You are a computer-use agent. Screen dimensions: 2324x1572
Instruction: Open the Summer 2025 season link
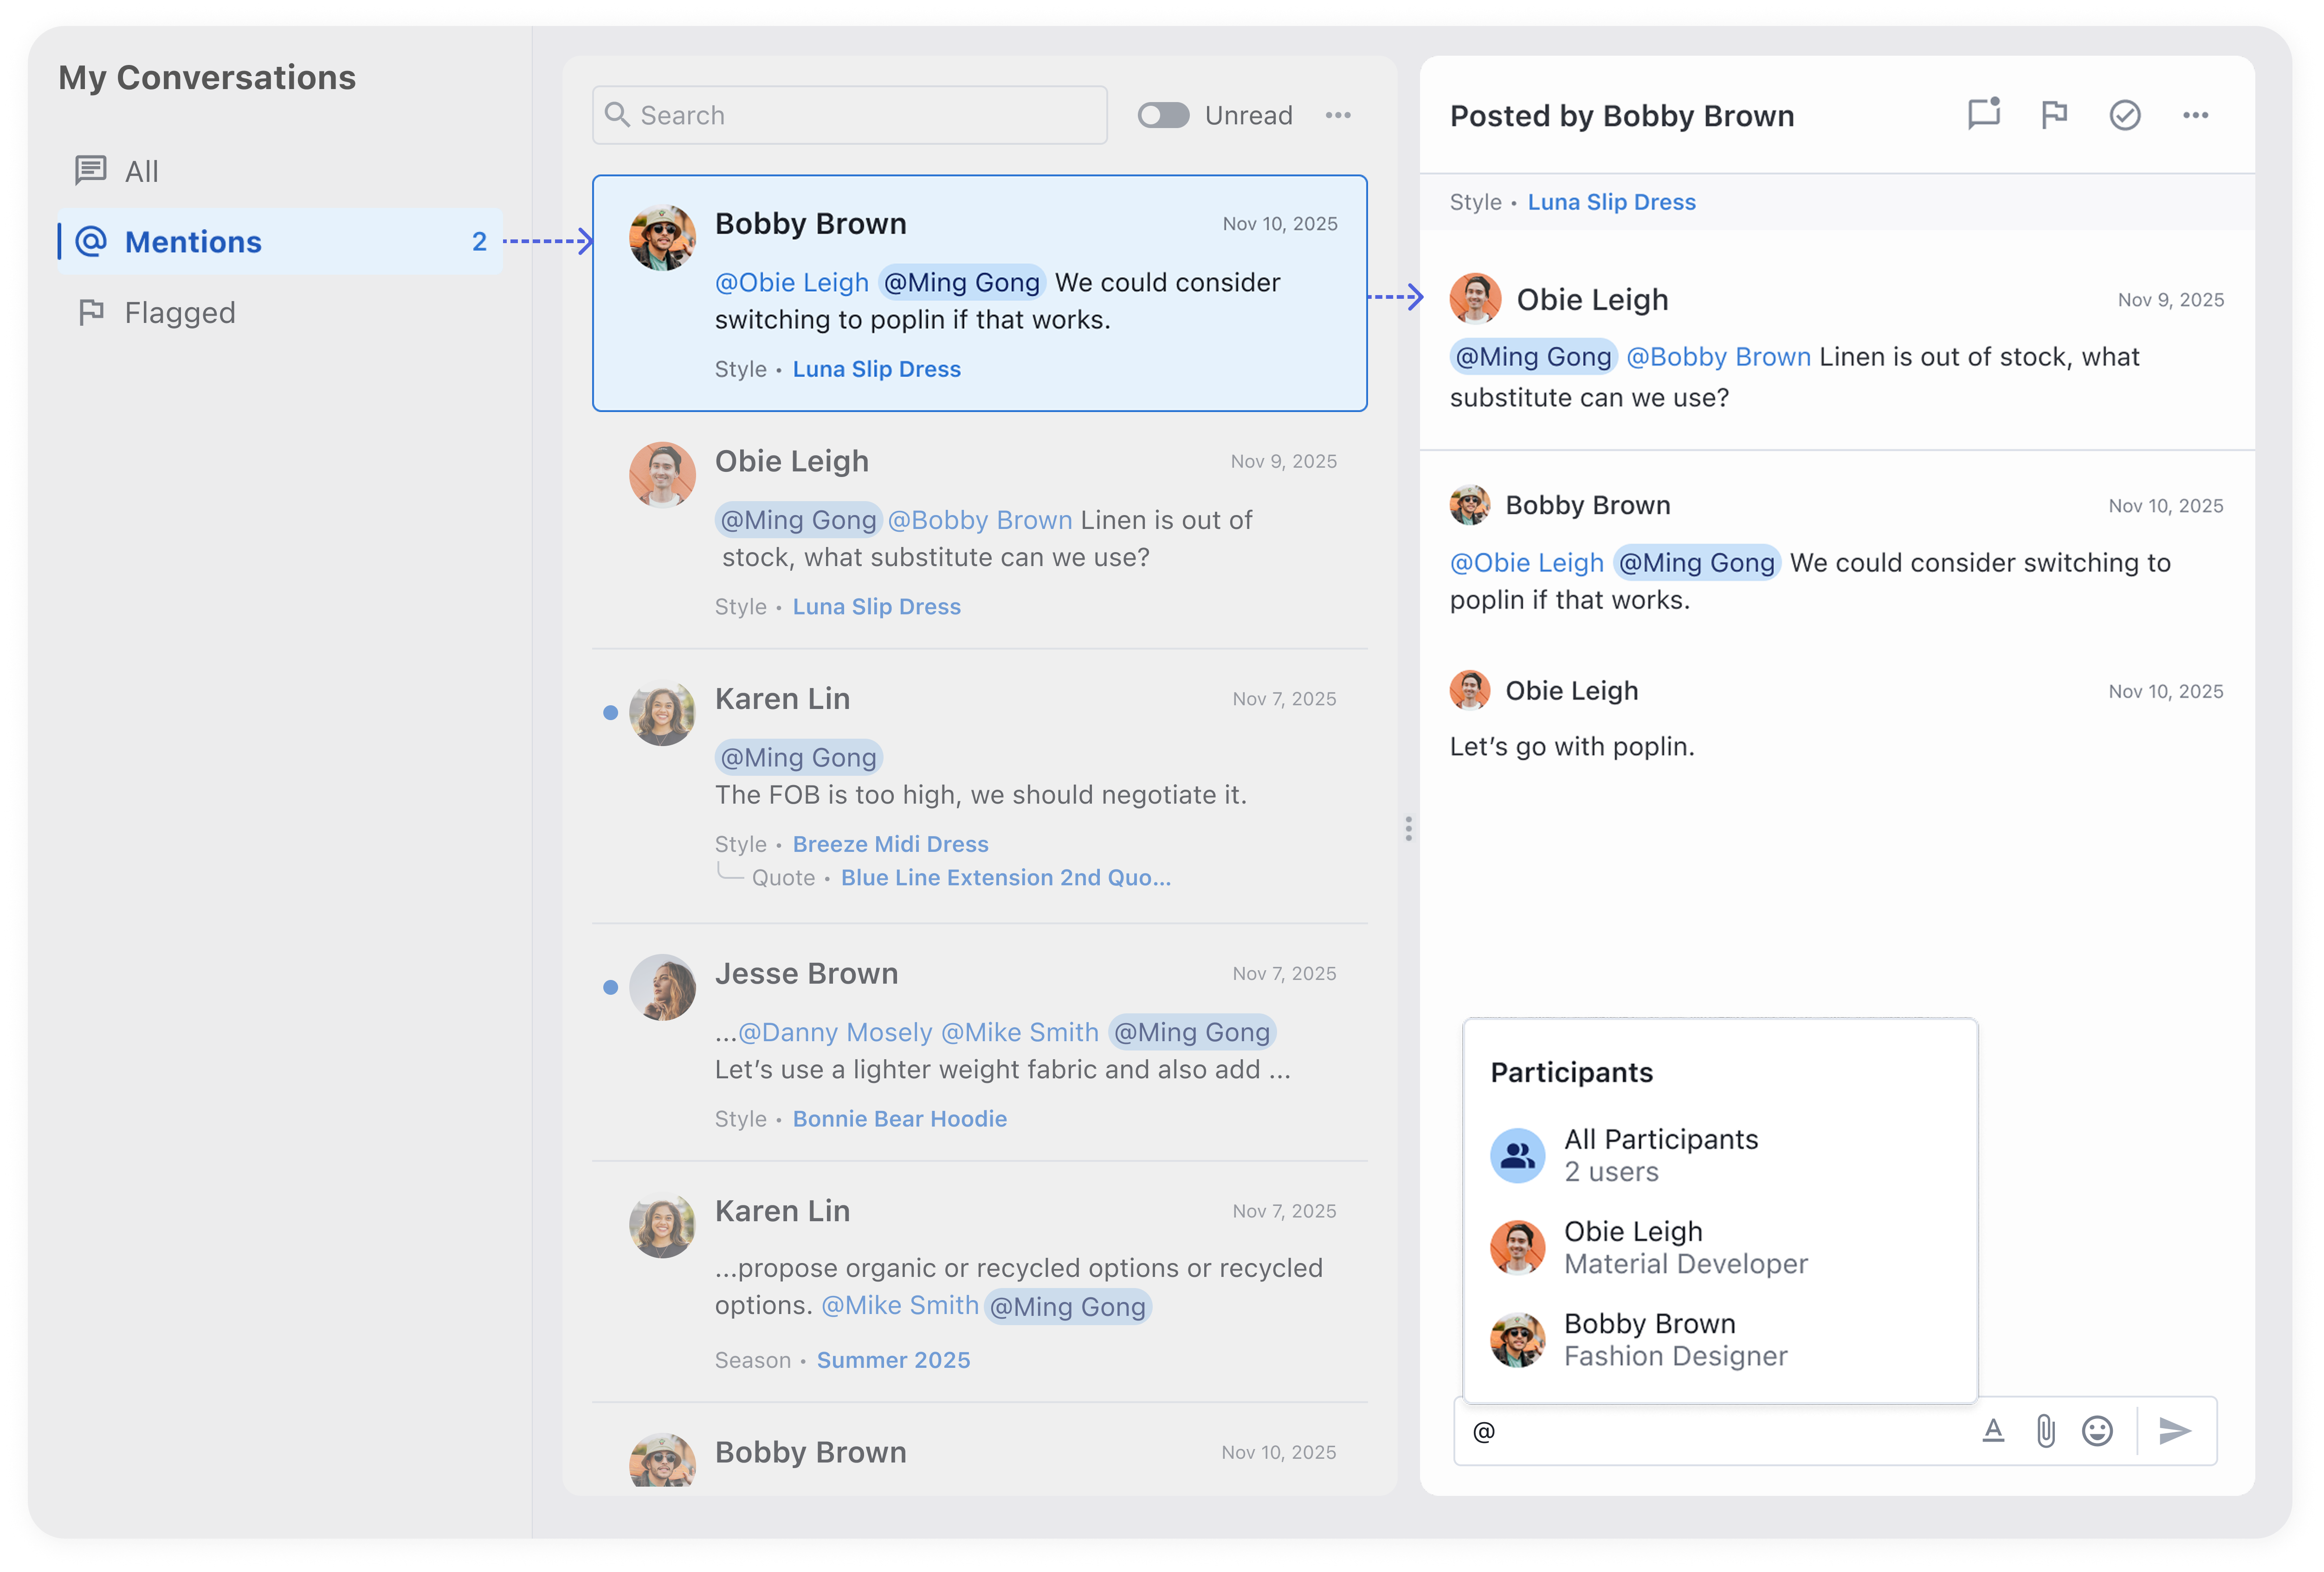point(893,1360)
